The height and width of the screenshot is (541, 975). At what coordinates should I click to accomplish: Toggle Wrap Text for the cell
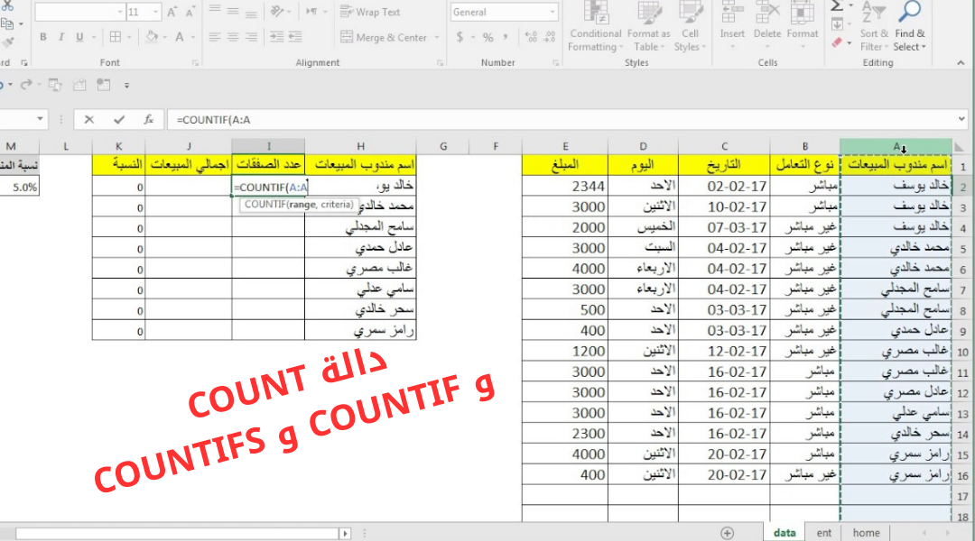(x=369, y=12)
